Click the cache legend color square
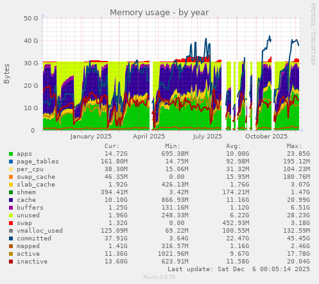This screenshot has height=284, width=319. 11,200
